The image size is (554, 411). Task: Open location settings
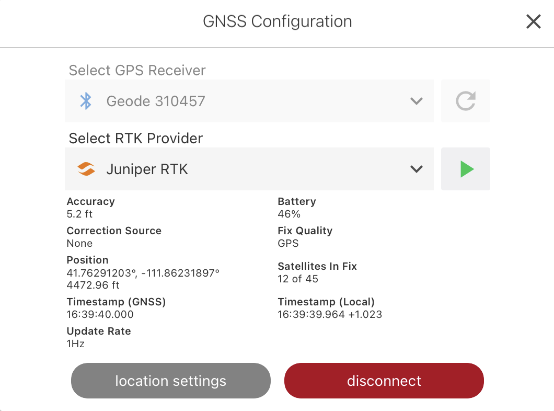point(171,381)
